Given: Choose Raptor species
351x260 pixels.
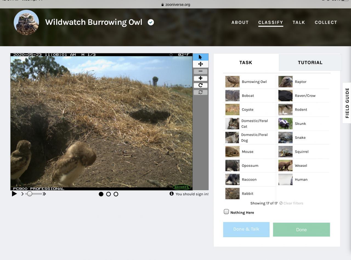Looking at the screenshot, I should 303,82.
